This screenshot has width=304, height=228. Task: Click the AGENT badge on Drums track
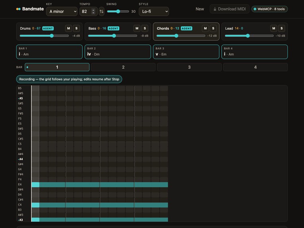click(x=48, y=28)
